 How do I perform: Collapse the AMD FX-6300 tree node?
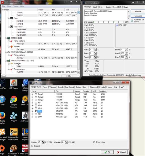[x=6, y=38]
